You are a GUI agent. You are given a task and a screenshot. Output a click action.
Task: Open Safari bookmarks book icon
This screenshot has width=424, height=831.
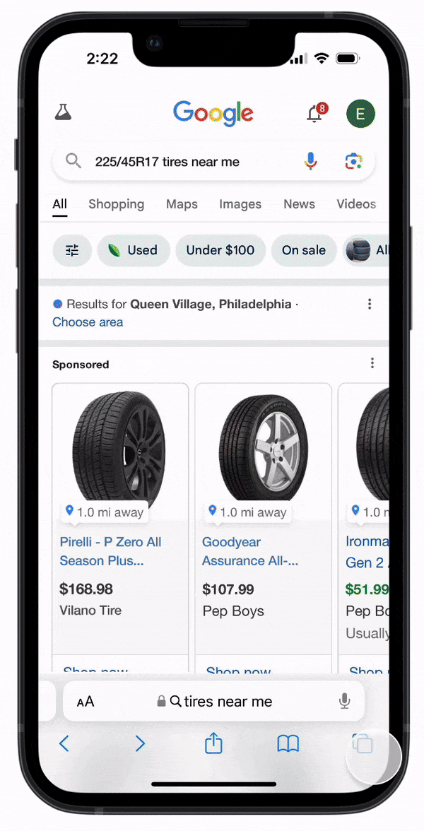tap(288, 744)
